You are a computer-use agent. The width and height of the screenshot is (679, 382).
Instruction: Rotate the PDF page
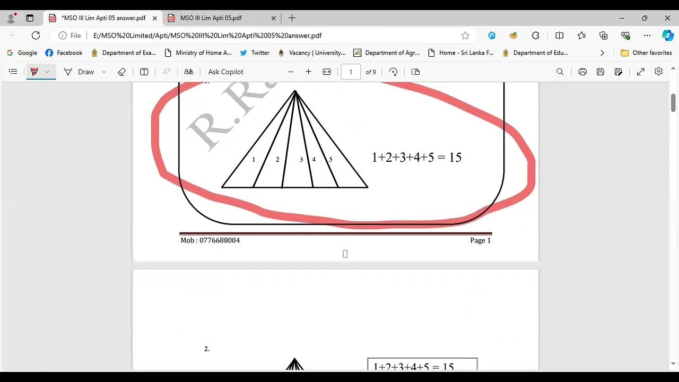pyautogui.click(x=393, y=72)
